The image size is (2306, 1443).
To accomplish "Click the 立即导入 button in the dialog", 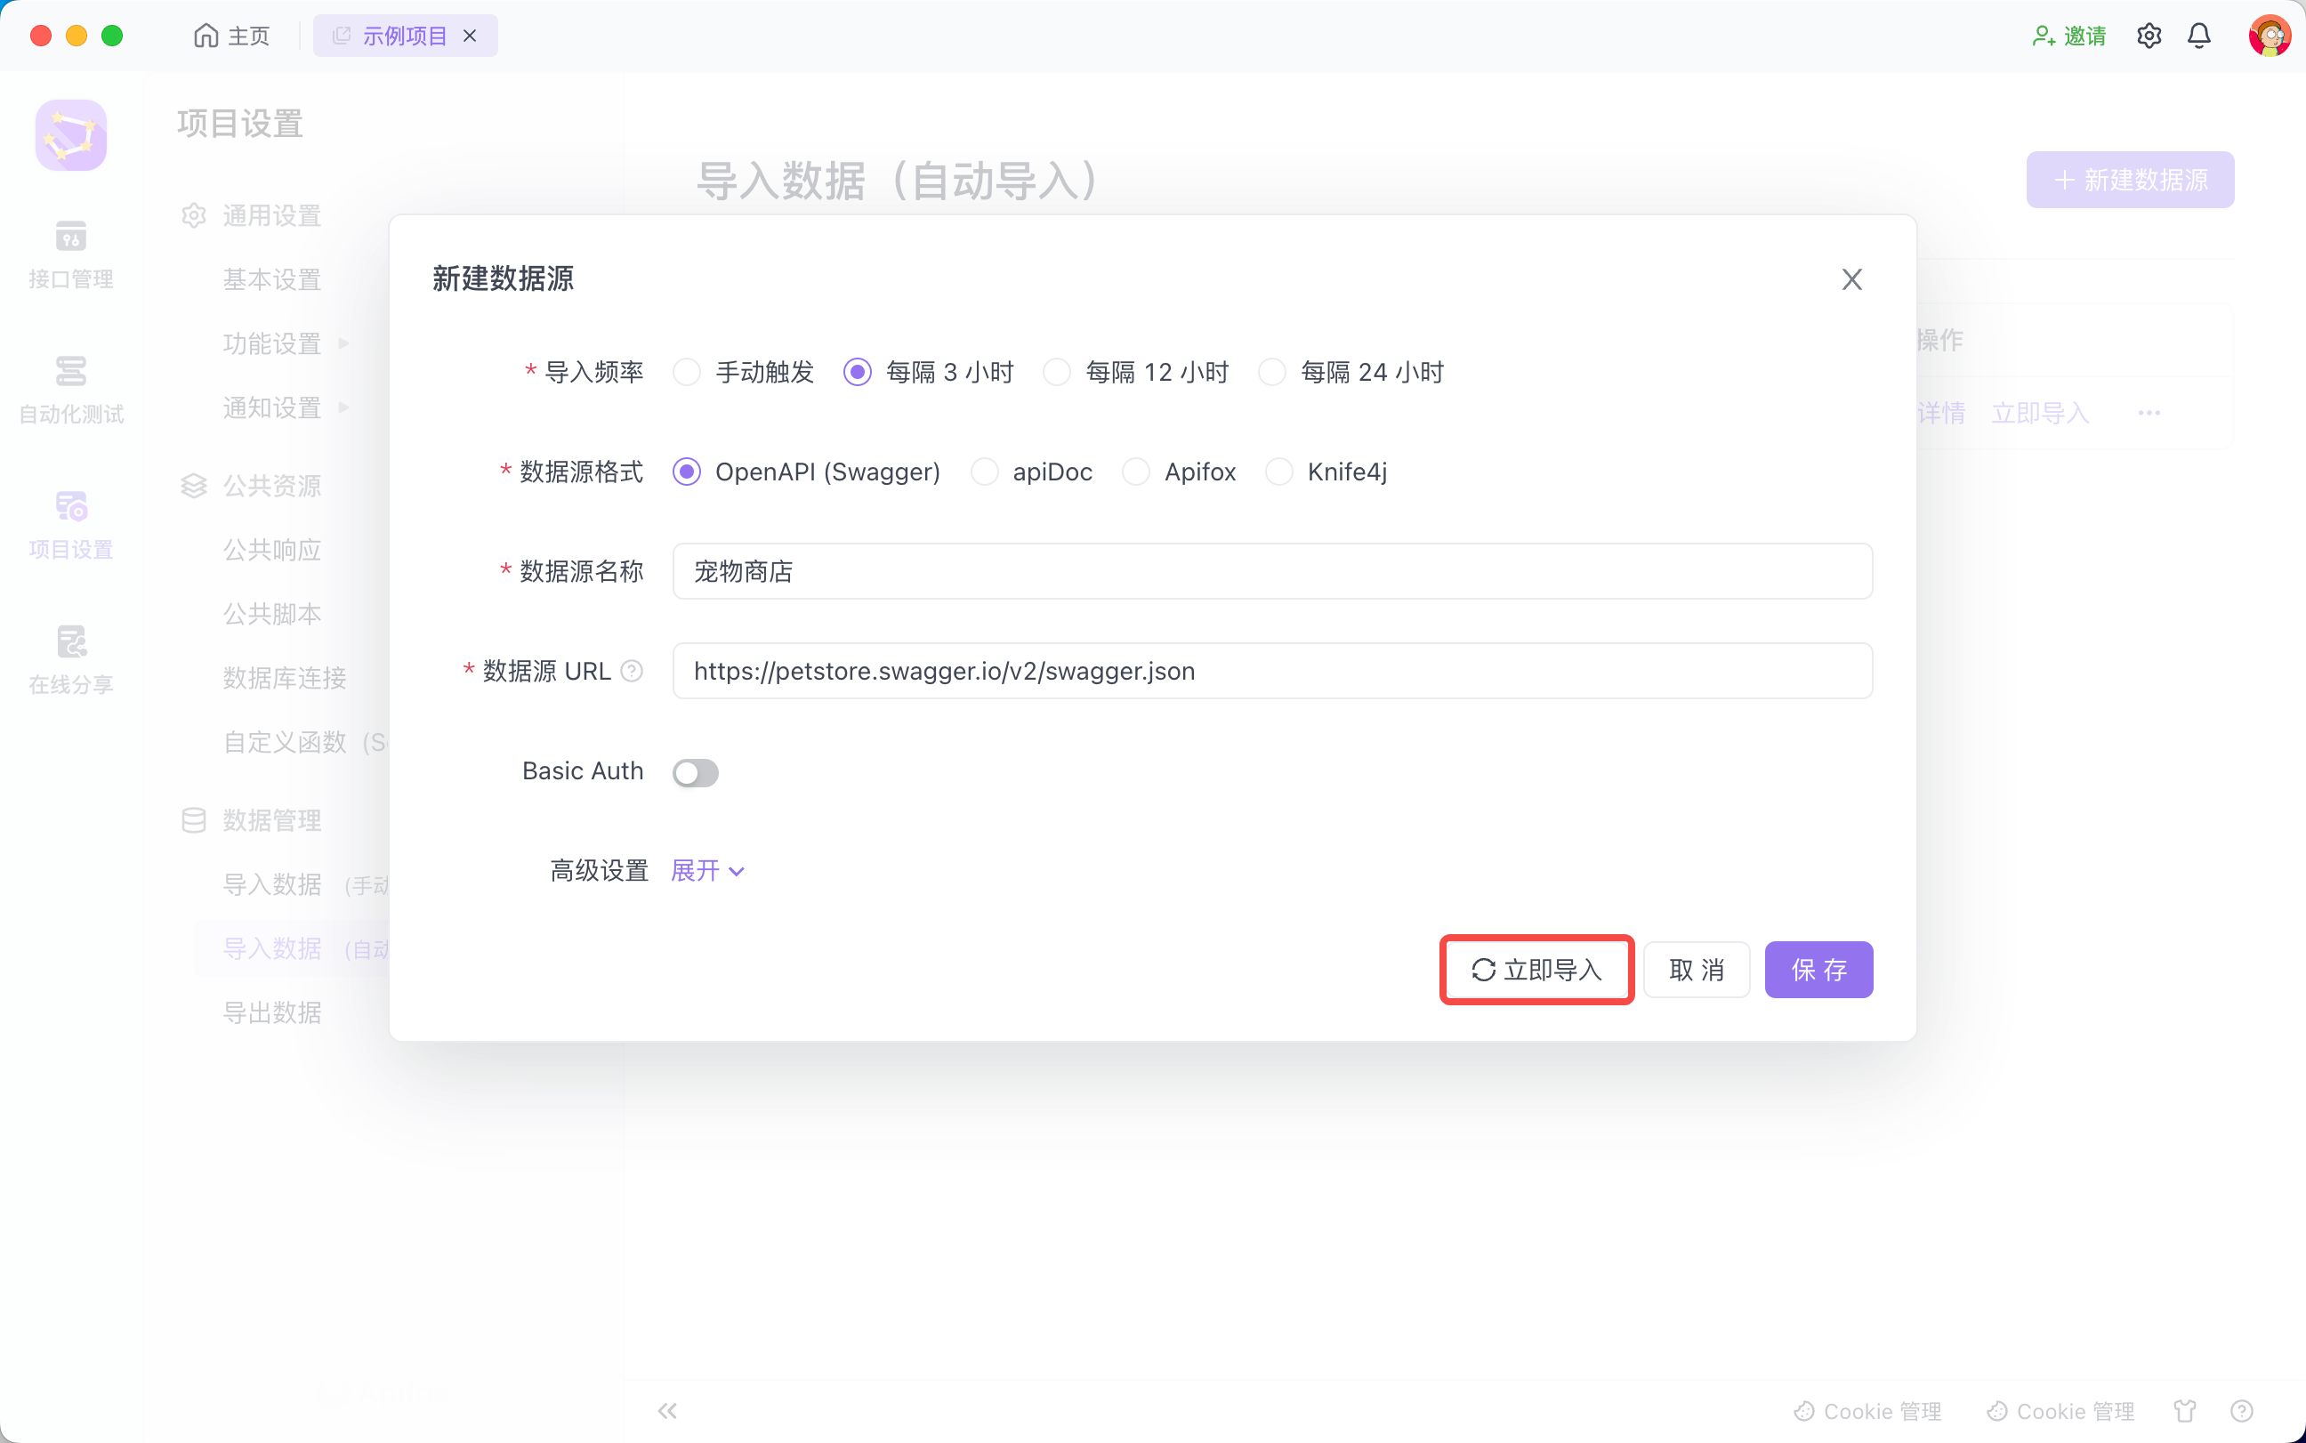I will point(1536,970).
